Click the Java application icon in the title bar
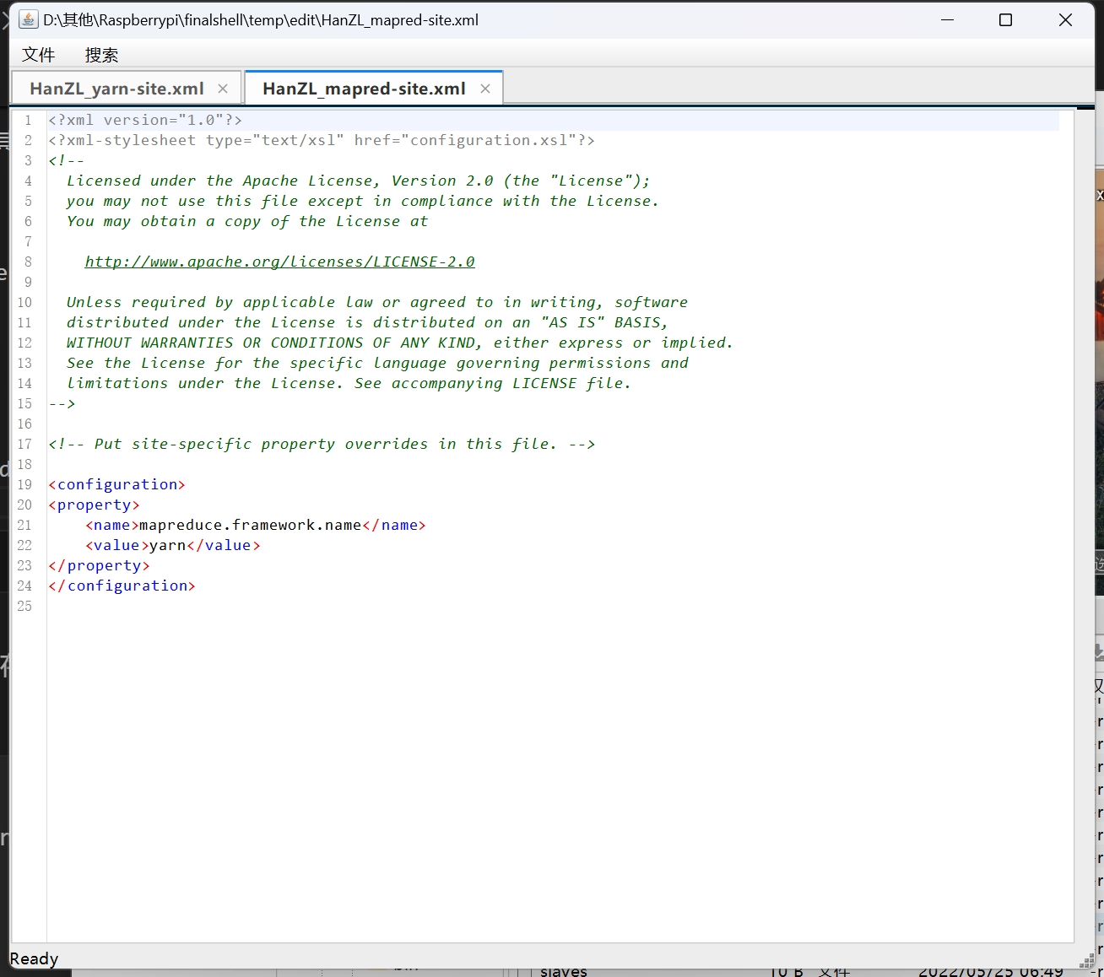This screenshot has width=1104, height=977. tap(28, 19)
